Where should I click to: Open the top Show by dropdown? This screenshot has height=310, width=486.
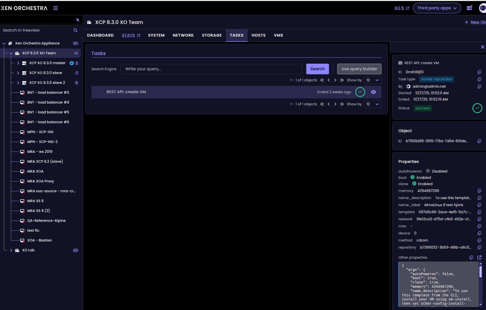(372, 80)
